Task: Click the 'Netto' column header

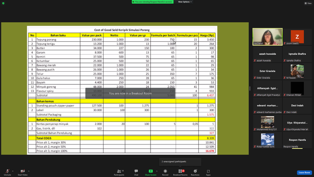Action: tap(114, 35)
